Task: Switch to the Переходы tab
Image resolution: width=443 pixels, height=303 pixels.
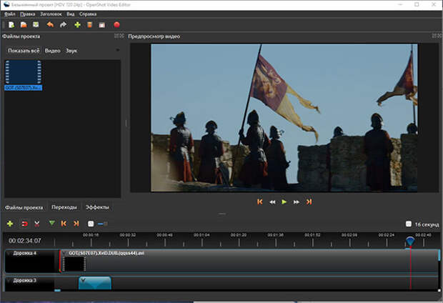Action: 64,207
